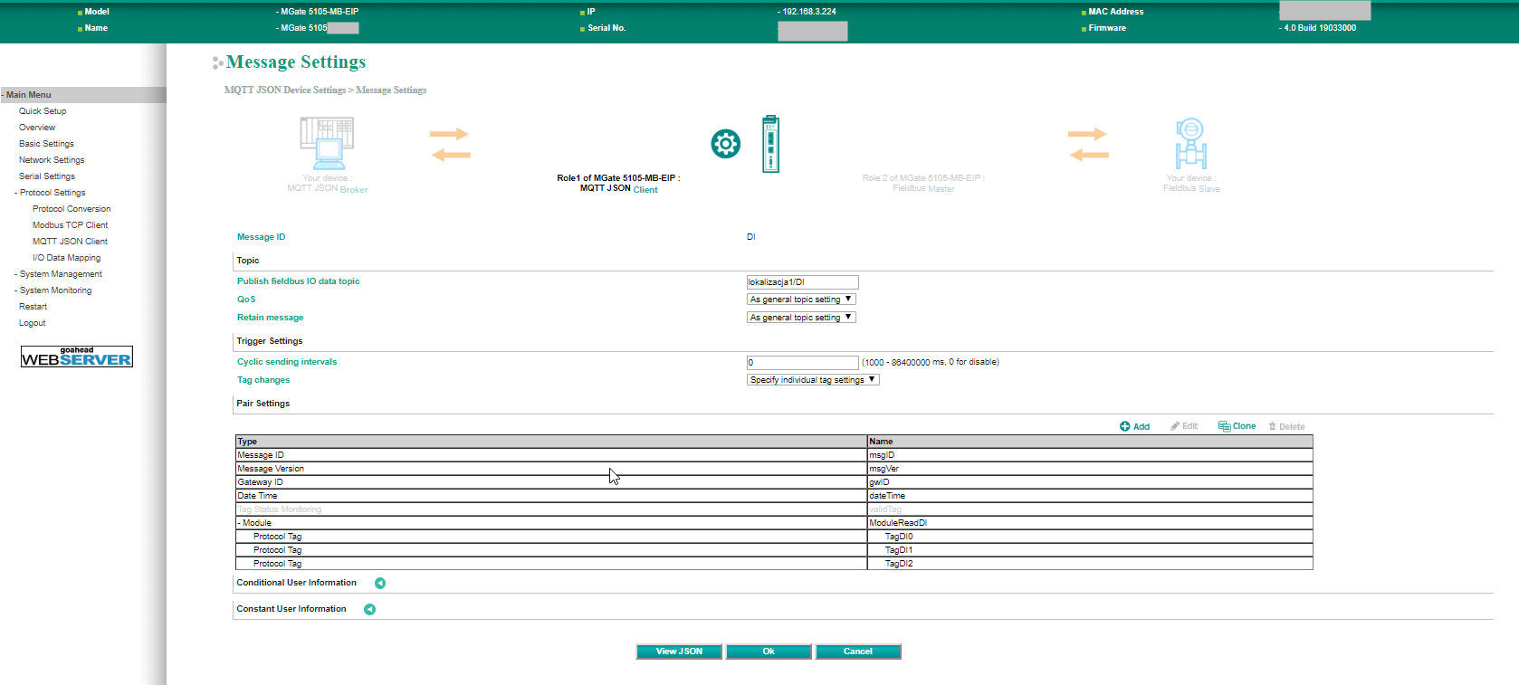Click the Cyclic sending intervals label
Image resolution: width=1519 pixels, height=685 pixels.
(x=287, y=362)
